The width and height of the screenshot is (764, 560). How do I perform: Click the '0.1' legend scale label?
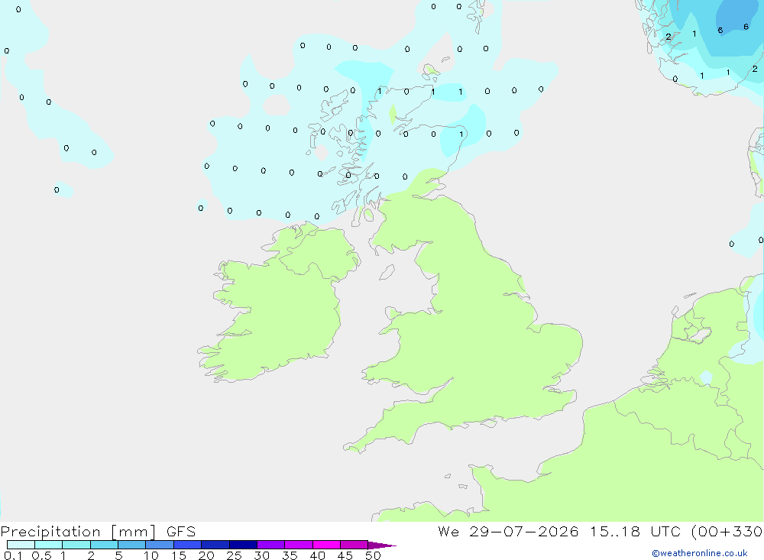coord(13,555)
